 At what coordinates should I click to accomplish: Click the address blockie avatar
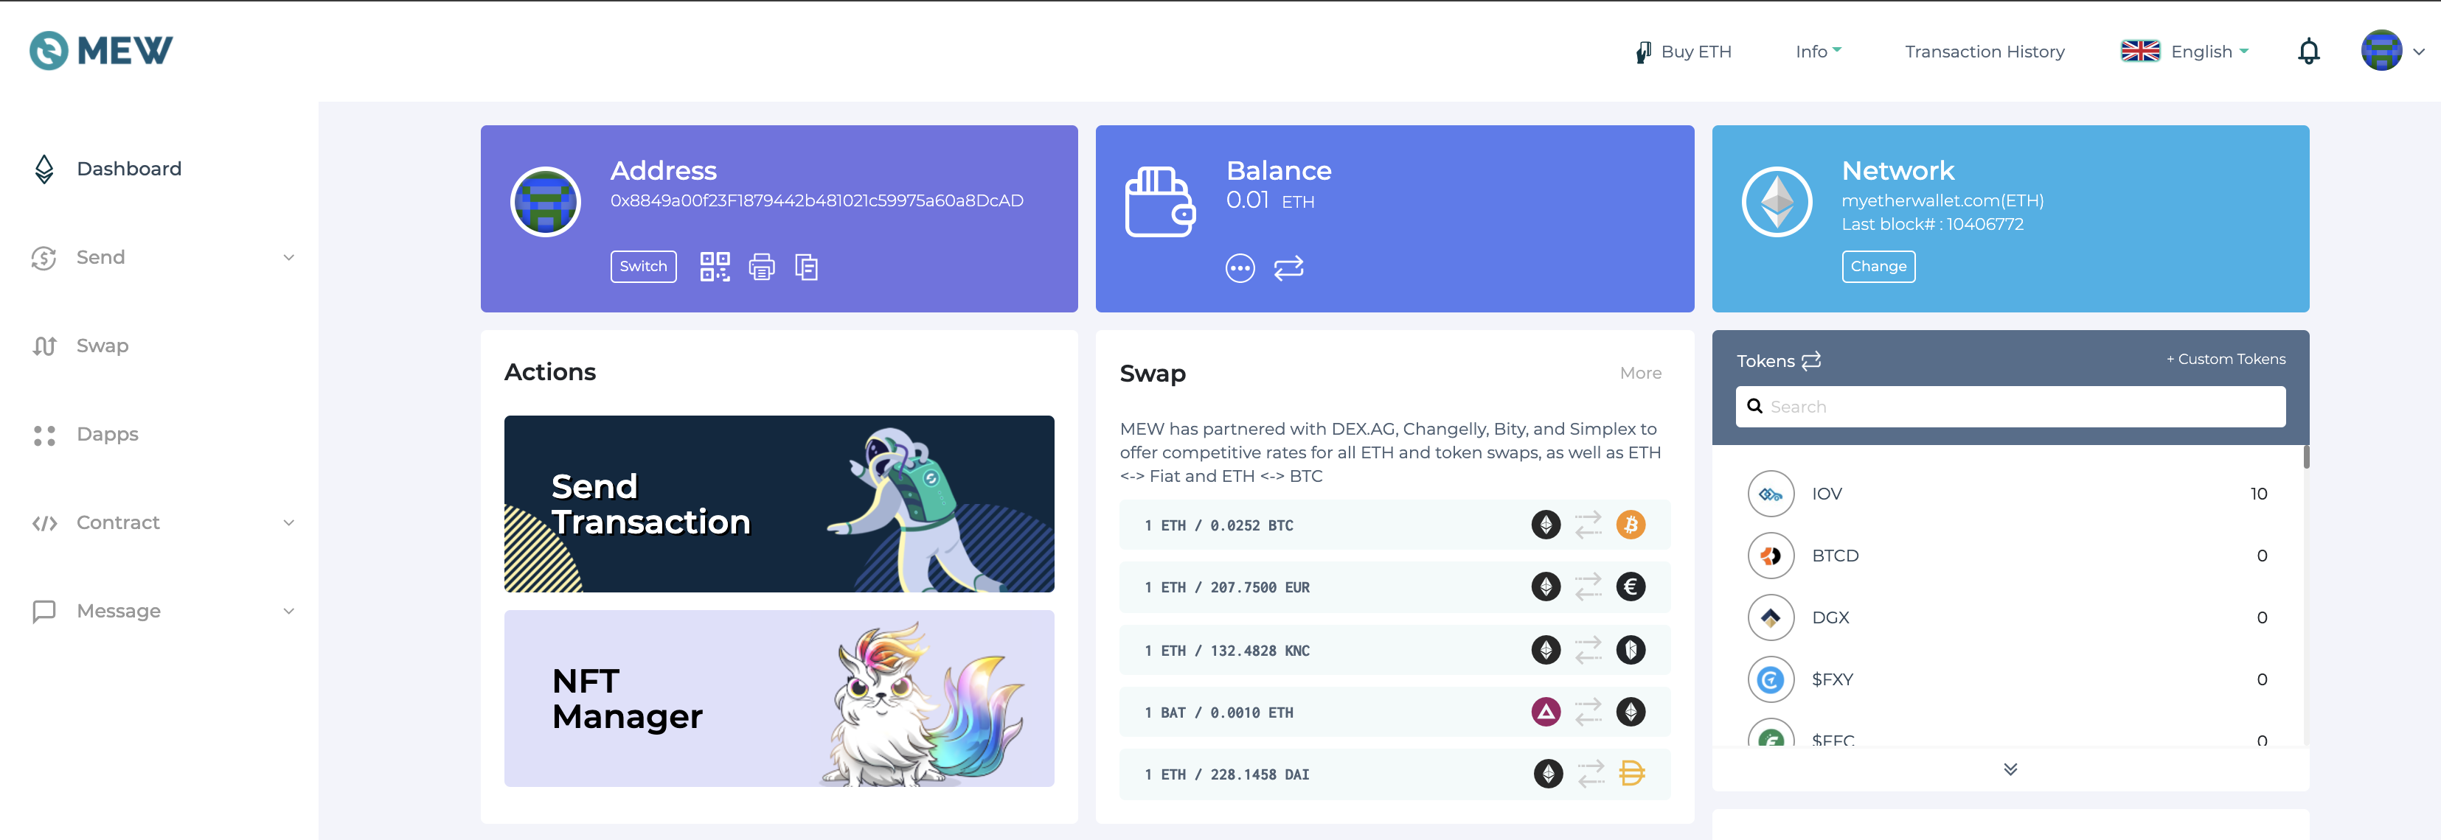point(545,202)
